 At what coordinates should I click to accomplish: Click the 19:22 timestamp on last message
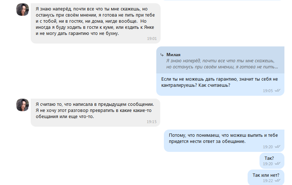pos(267,180)
